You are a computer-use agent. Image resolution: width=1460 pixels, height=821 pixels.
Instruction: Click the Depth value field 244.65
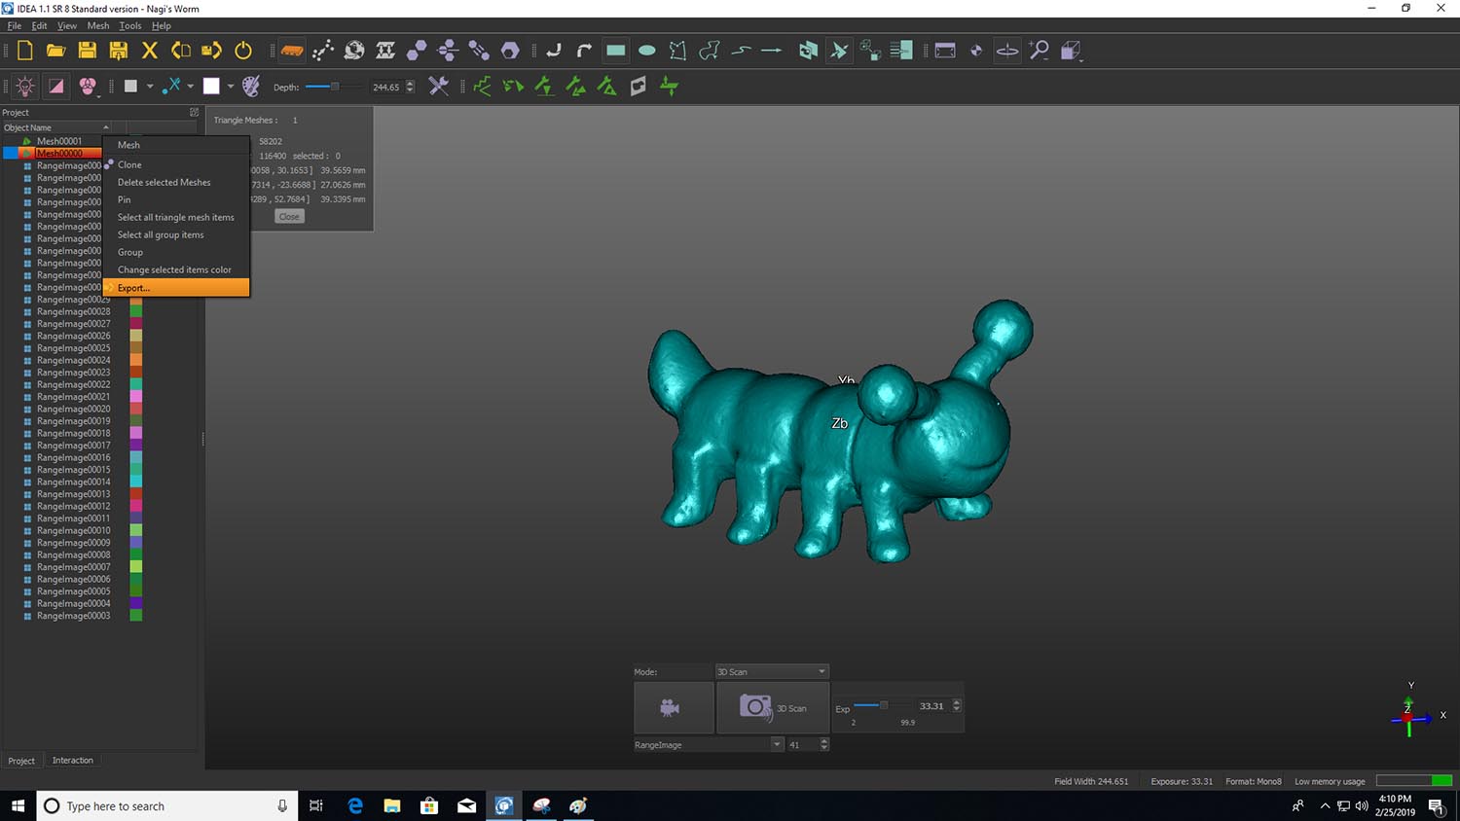click(x=385, y=87)
